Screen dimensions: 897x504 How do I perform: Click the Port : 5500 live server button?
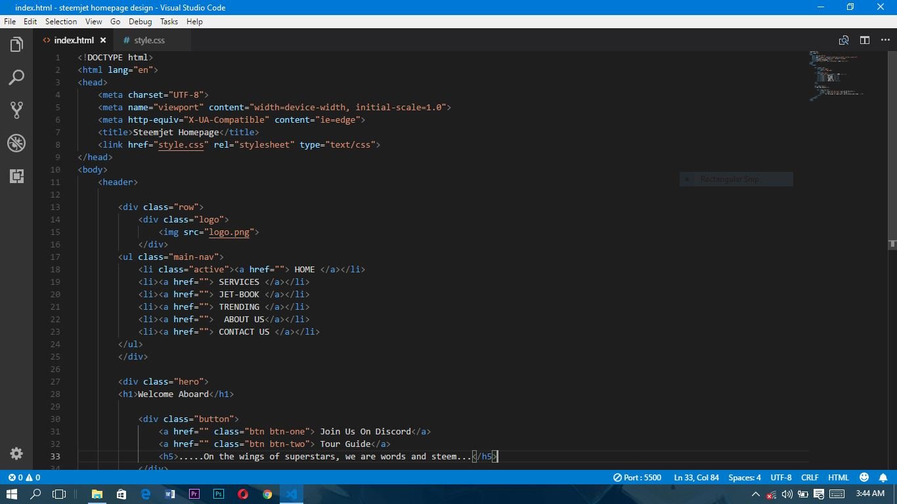point(638,478)
